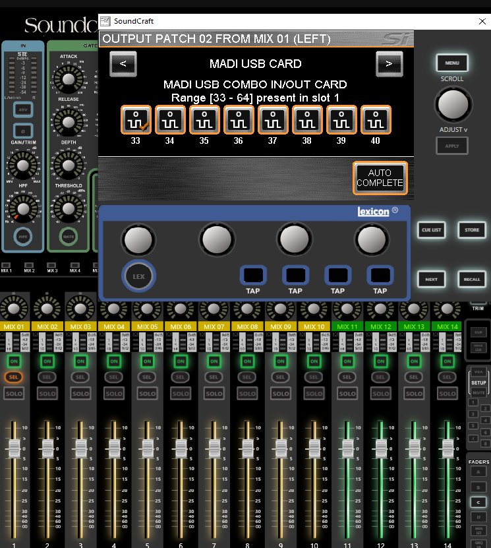Click the gate DEPTH knob

(x=69, y=166)
